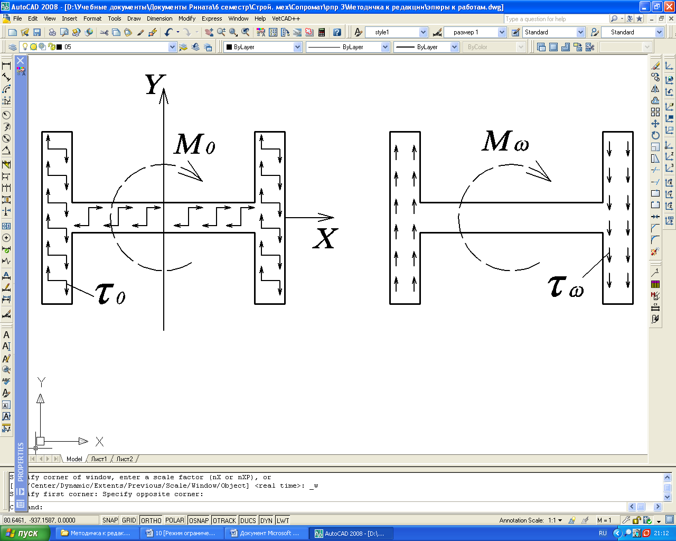Expand the layer 05 dropdown list
Image resolution: width=676 pixels, height=541 pixels.
click(172, 47)
